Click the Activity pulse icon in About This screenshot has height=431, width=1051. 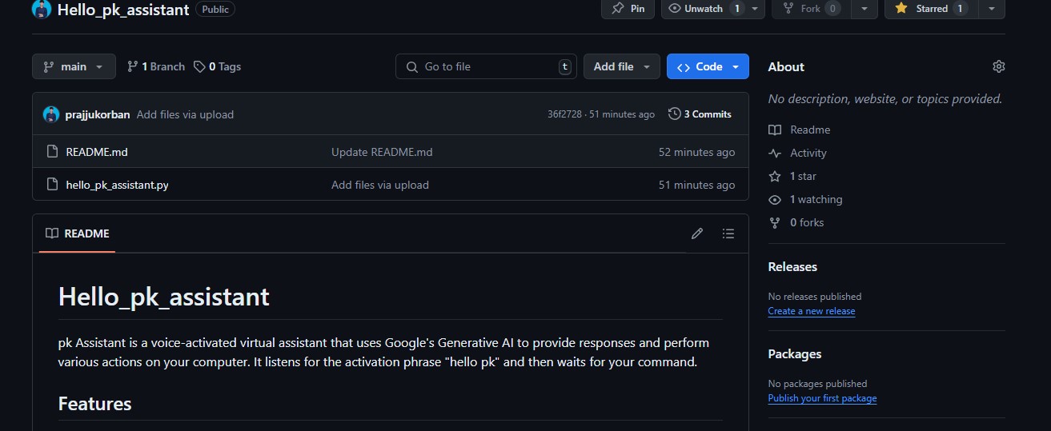click(x=774, y=153)
